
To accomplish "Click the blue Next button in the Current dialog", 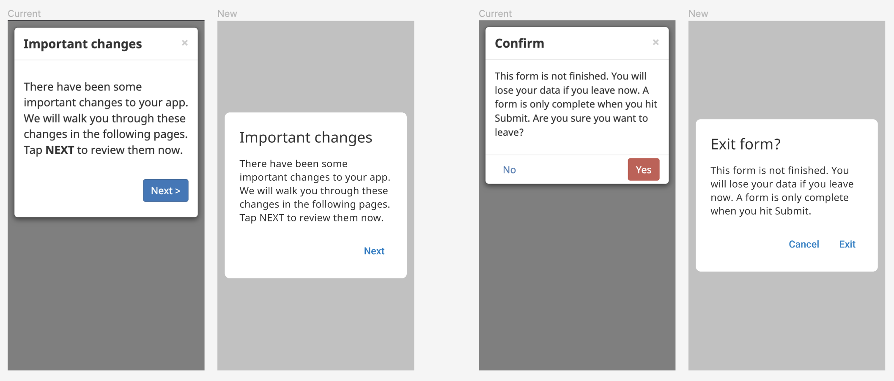I will [x=165, y=190].
